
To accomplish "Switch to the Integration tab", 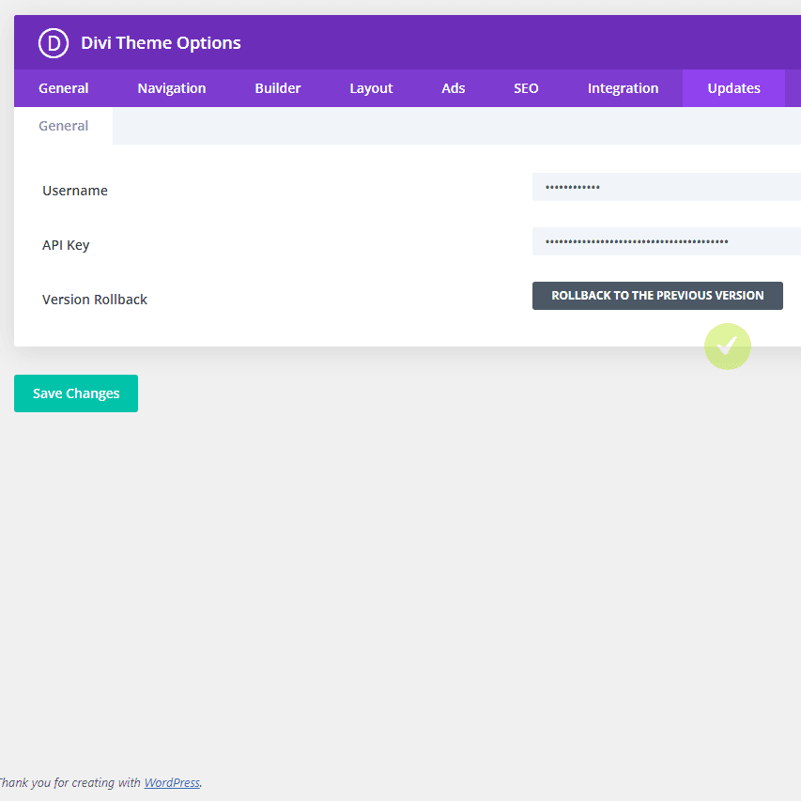I will coord(623,88).
